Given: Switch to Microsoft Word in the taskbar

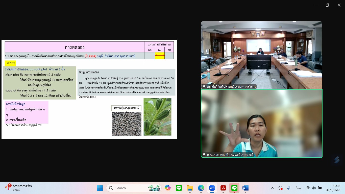Looking at the screenshot, I should click(245, 188).
